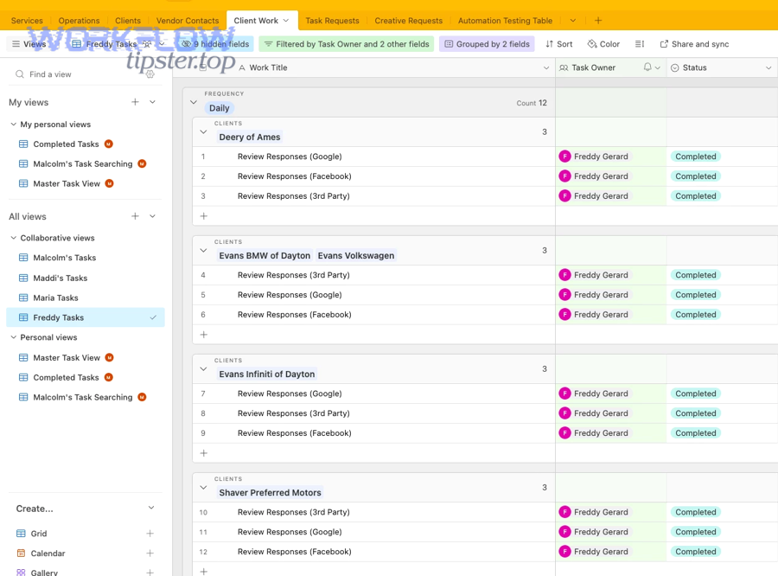
Task: Open the Color settings from the toolbar
Action: click(x=603, y=43)
